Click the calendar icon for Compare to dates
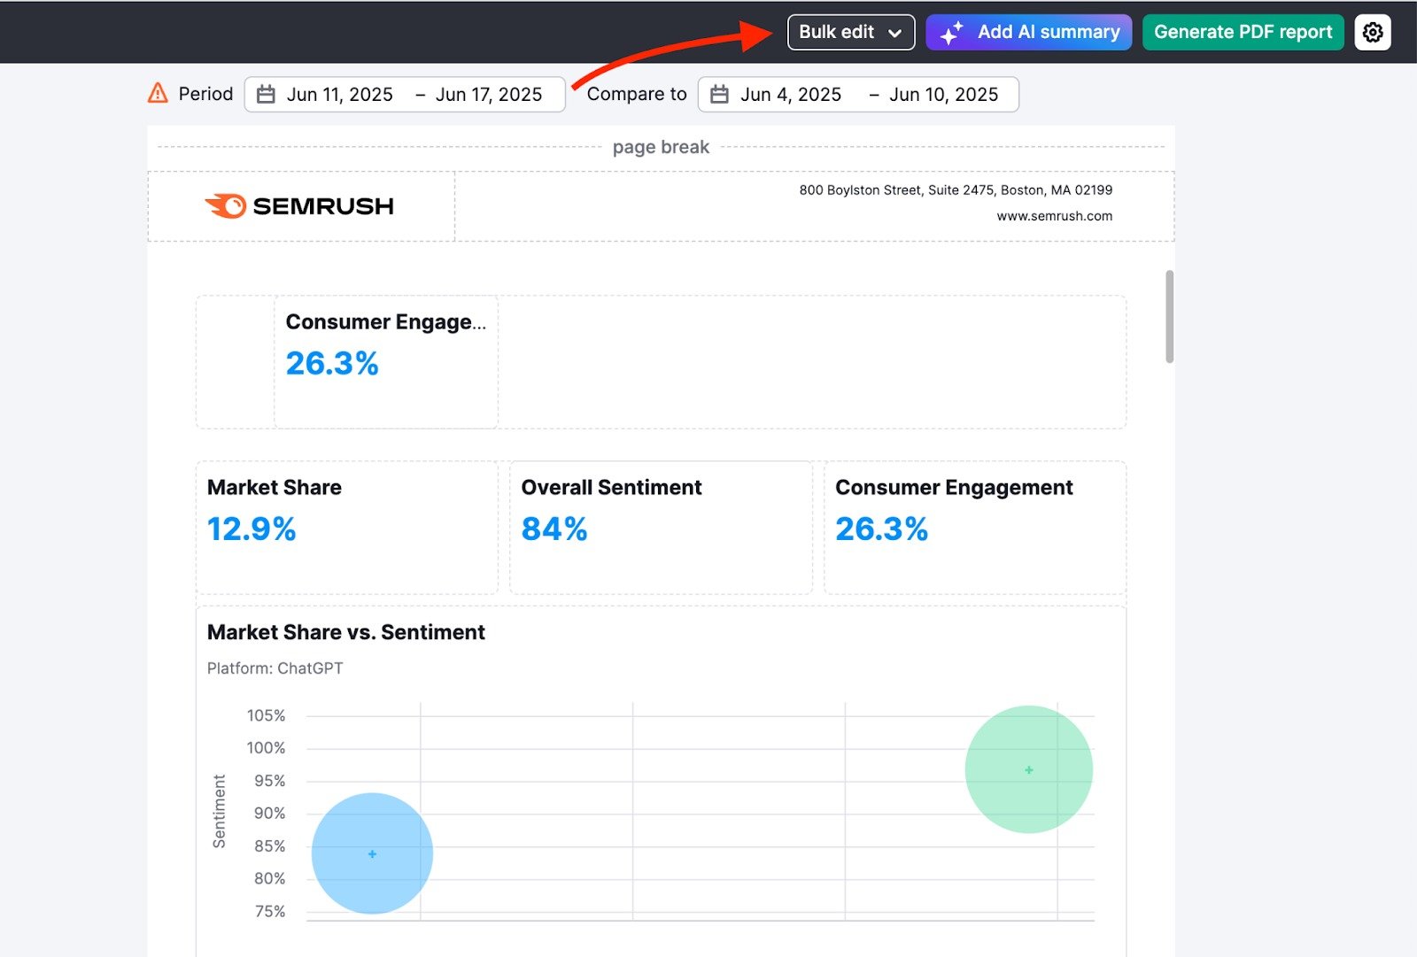 pos(718,94)
